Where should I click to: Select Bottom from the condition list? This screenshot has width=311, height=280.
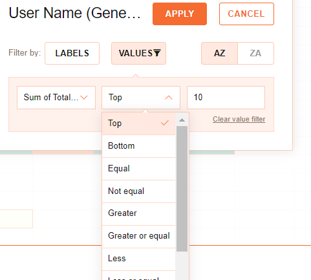(138, 146)
